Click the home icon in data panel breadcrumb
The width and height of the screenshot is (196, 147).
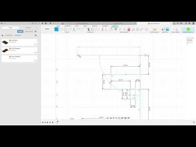pyautogui.click(x=2, y=35)
